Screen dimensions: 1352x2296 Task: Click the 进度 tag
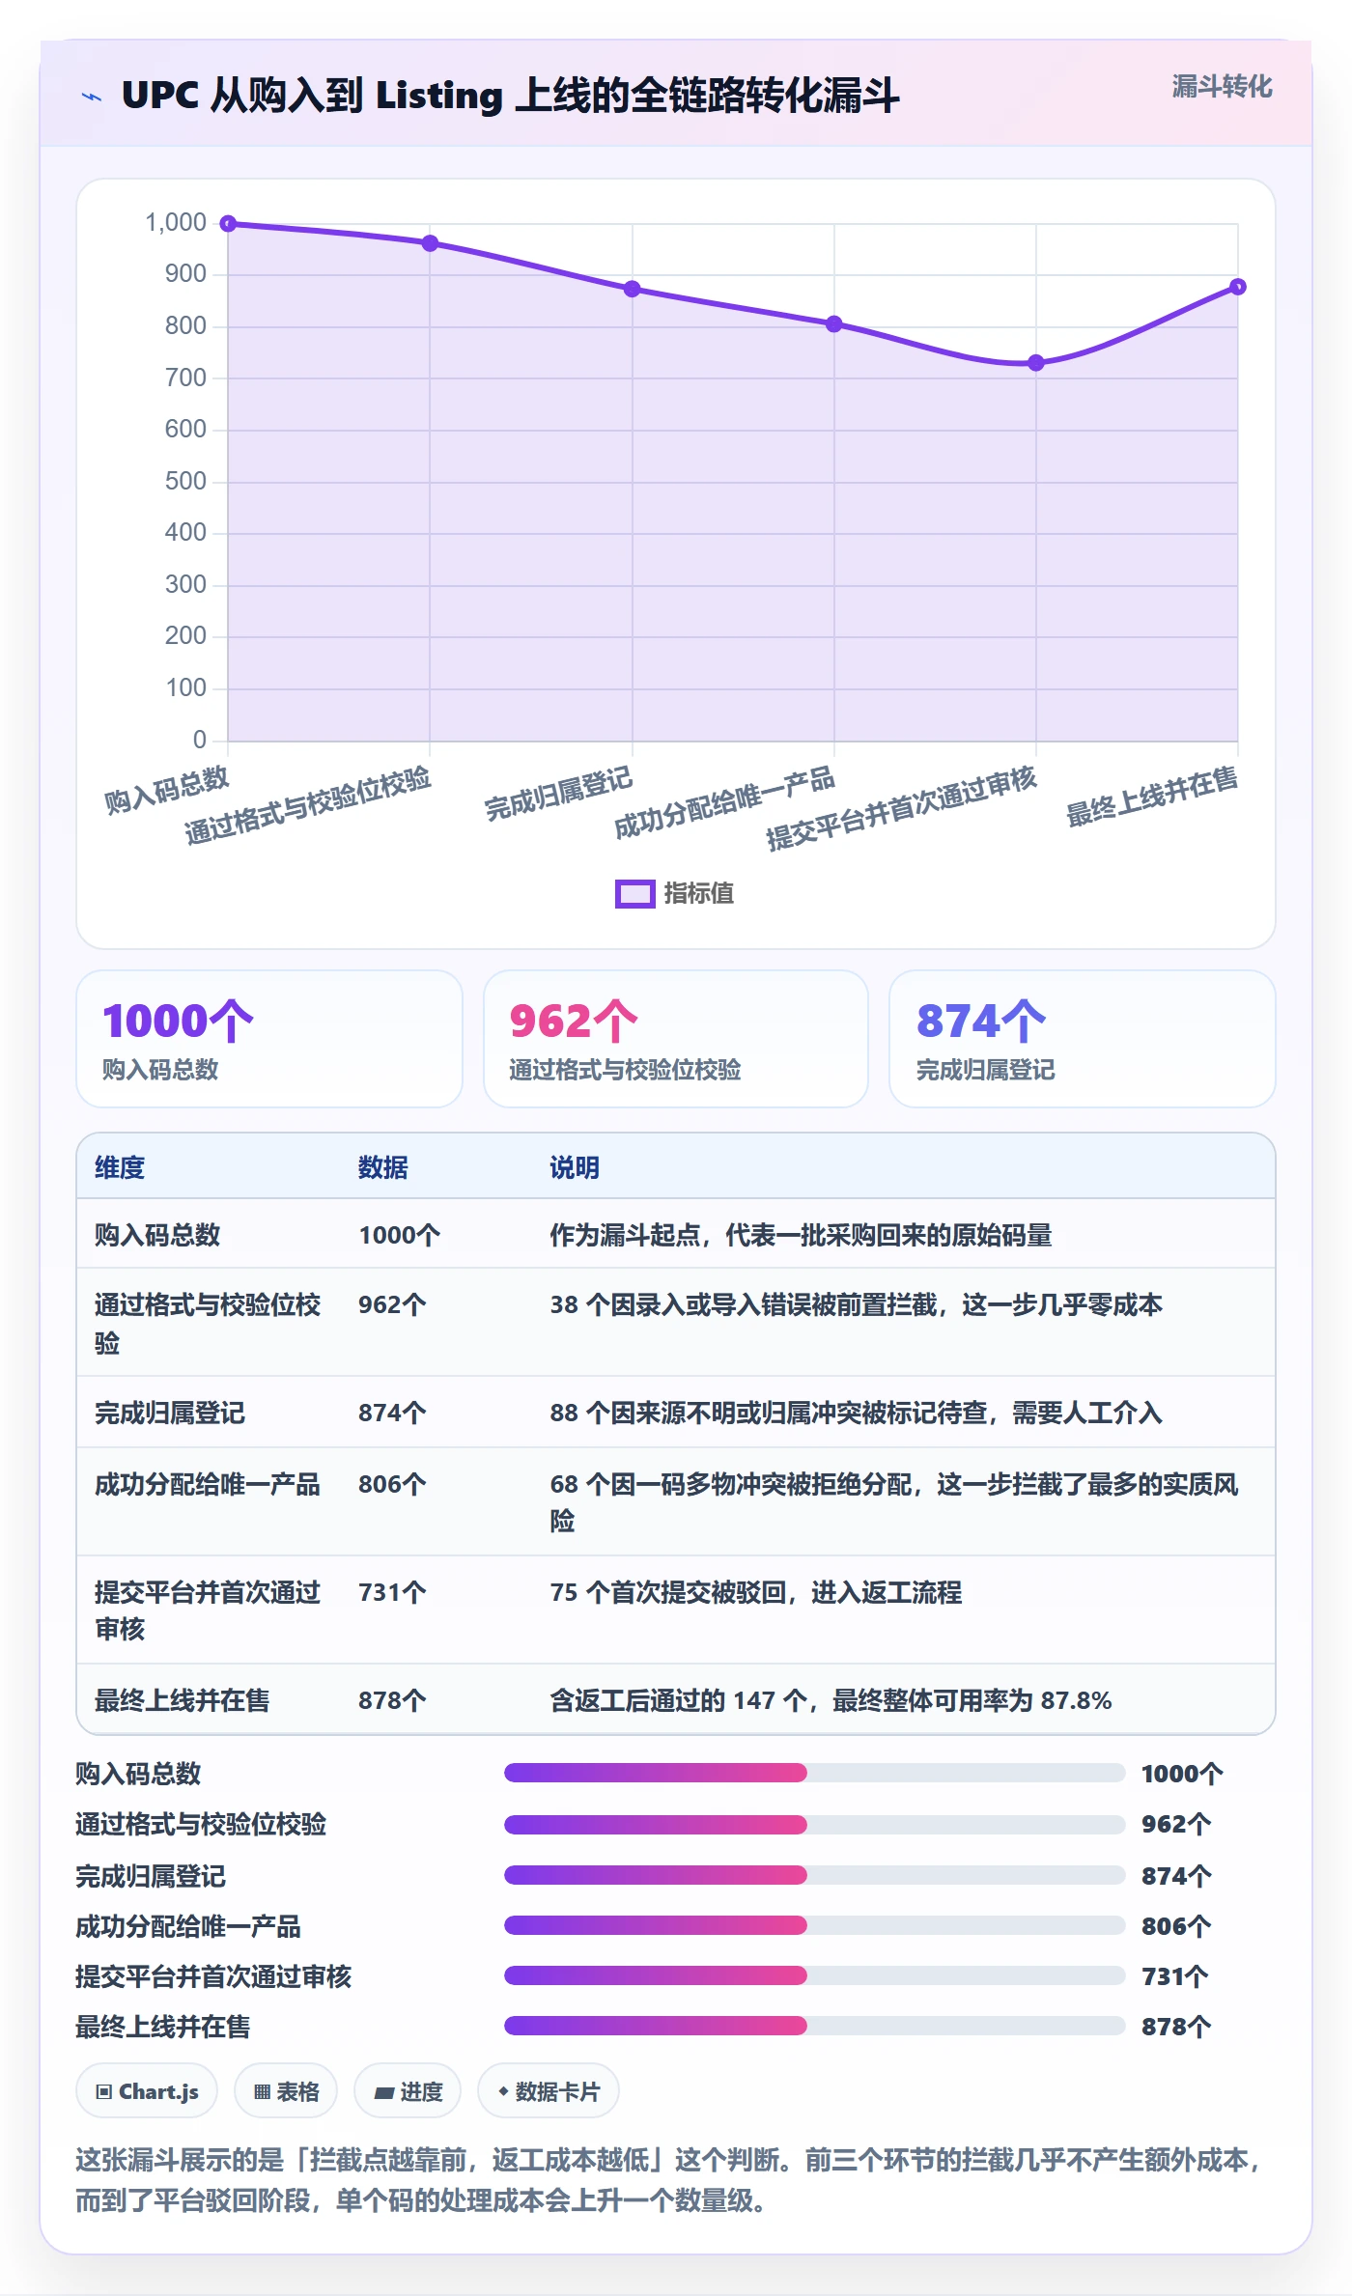408,2091
